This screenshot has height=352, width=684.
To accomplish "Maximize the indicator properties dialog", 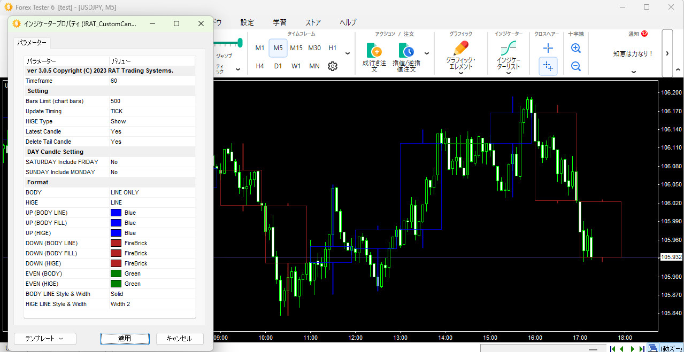I will [x=176, y=24].
